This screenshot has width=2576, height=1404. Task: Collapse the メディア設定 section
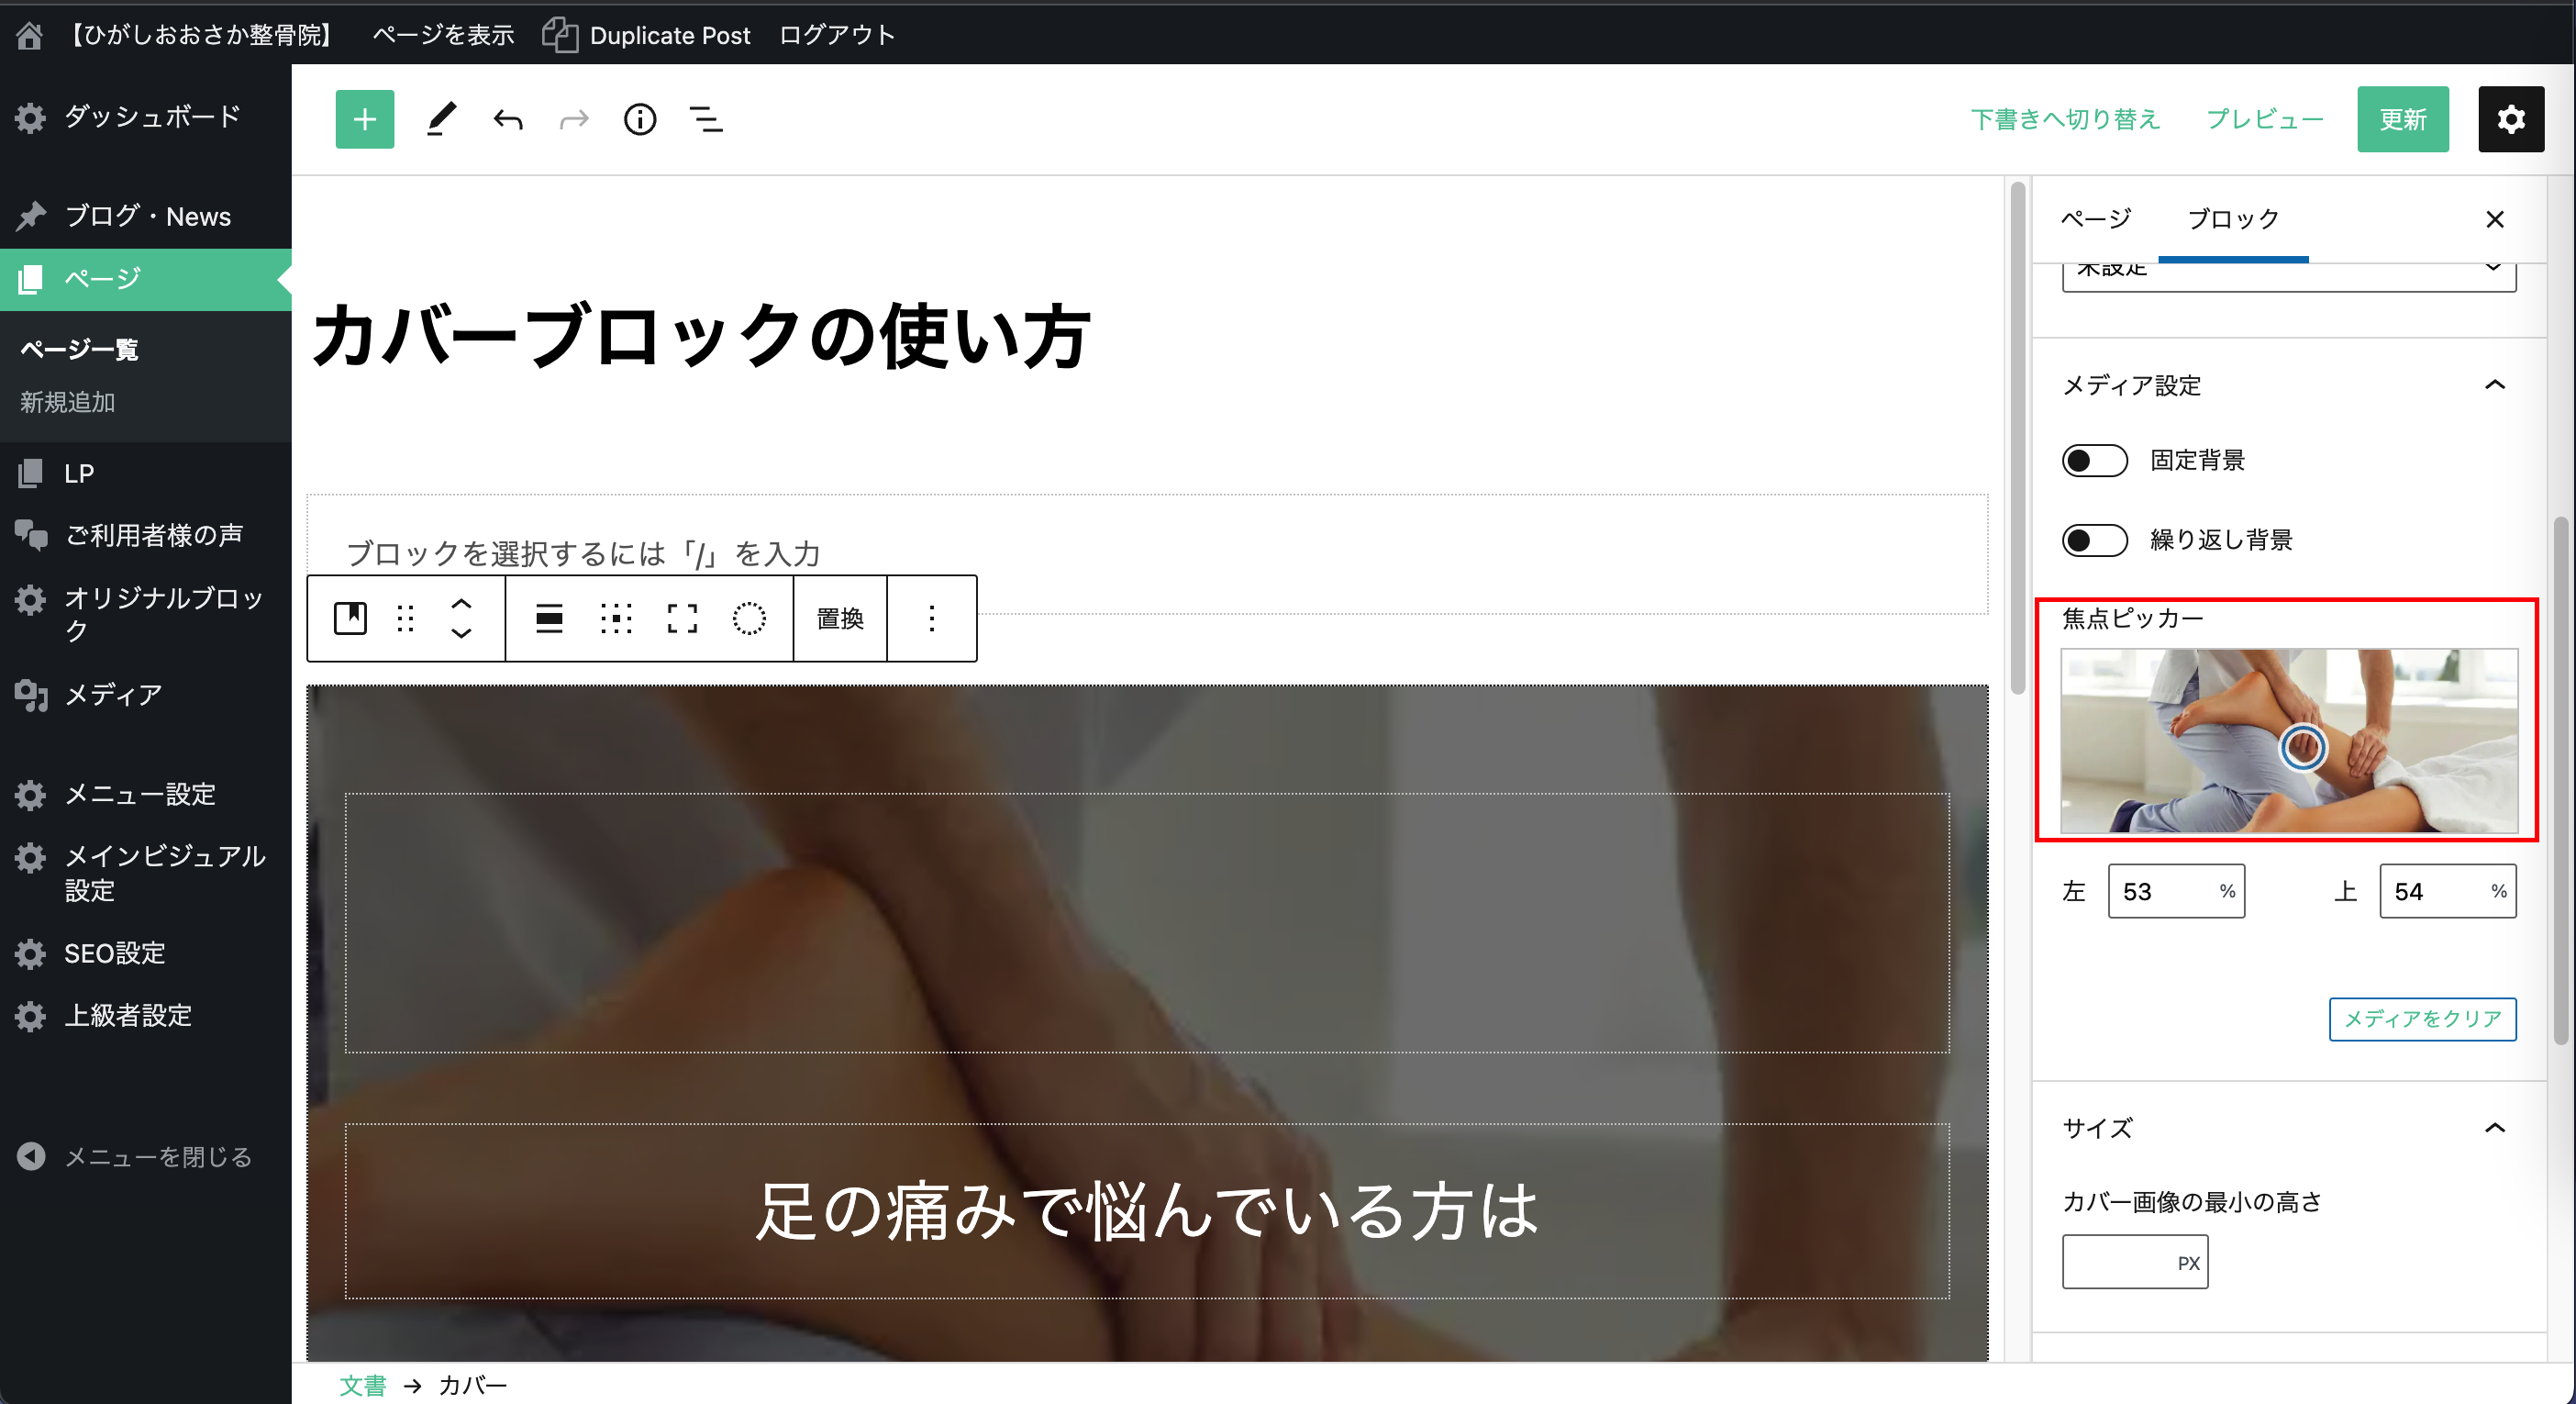(2494, 385)
